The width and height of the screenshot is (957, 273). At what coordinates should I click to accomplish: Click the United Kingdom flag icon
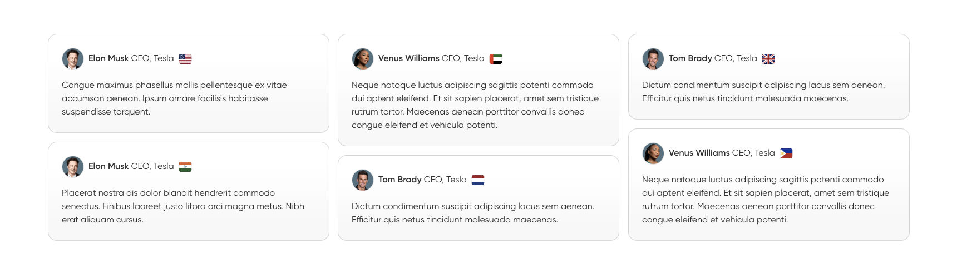coord(768,59)
